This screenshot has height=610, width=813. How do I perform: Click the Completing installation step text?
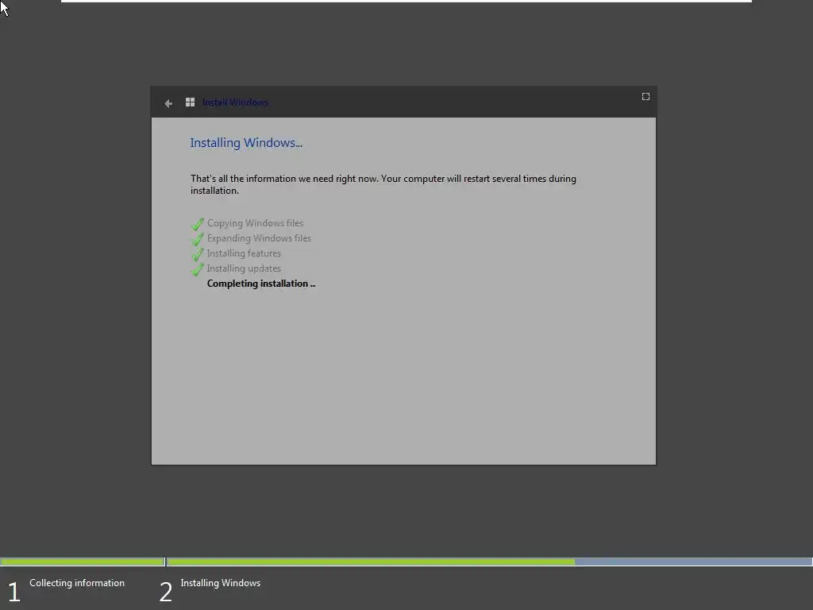[260, 284]
